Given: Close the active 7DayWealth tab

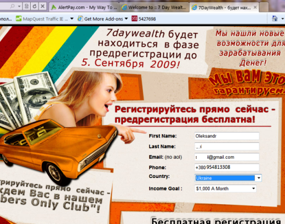Looking at the screenshot, I should pyautogui.click(x=255, y=7).
